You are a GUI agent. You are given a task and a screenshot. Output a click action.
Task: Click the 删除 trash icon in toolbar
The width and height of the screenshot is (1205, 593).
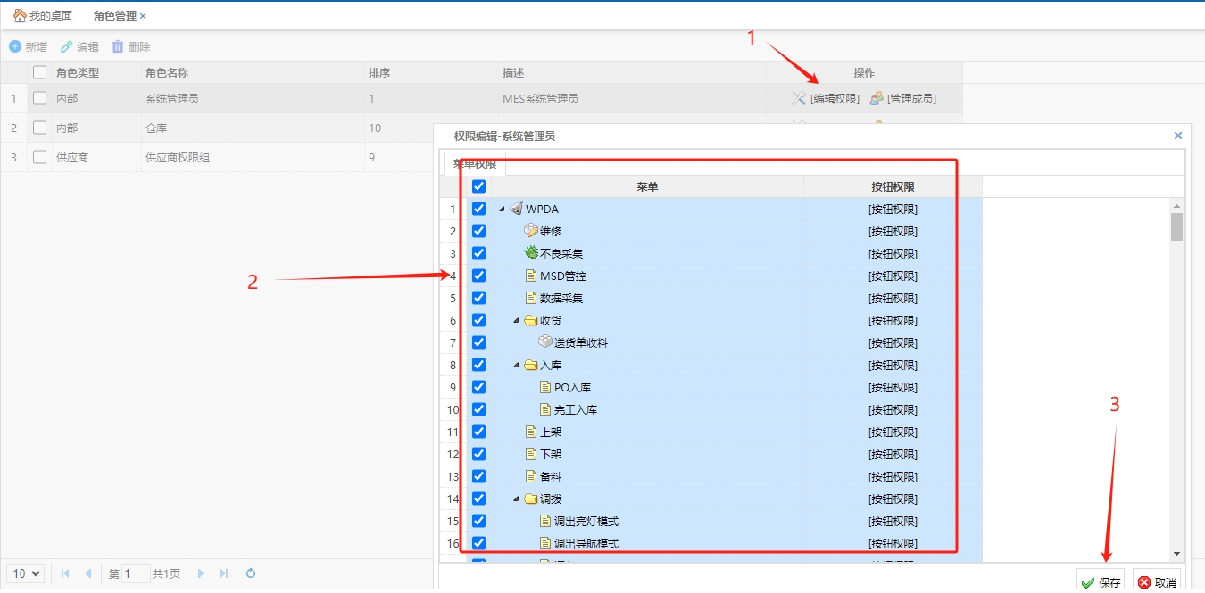[118, 46]
